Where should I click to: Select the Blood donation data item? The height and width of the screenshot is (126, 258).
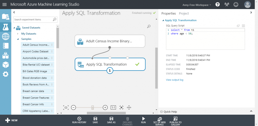(37, 78)
